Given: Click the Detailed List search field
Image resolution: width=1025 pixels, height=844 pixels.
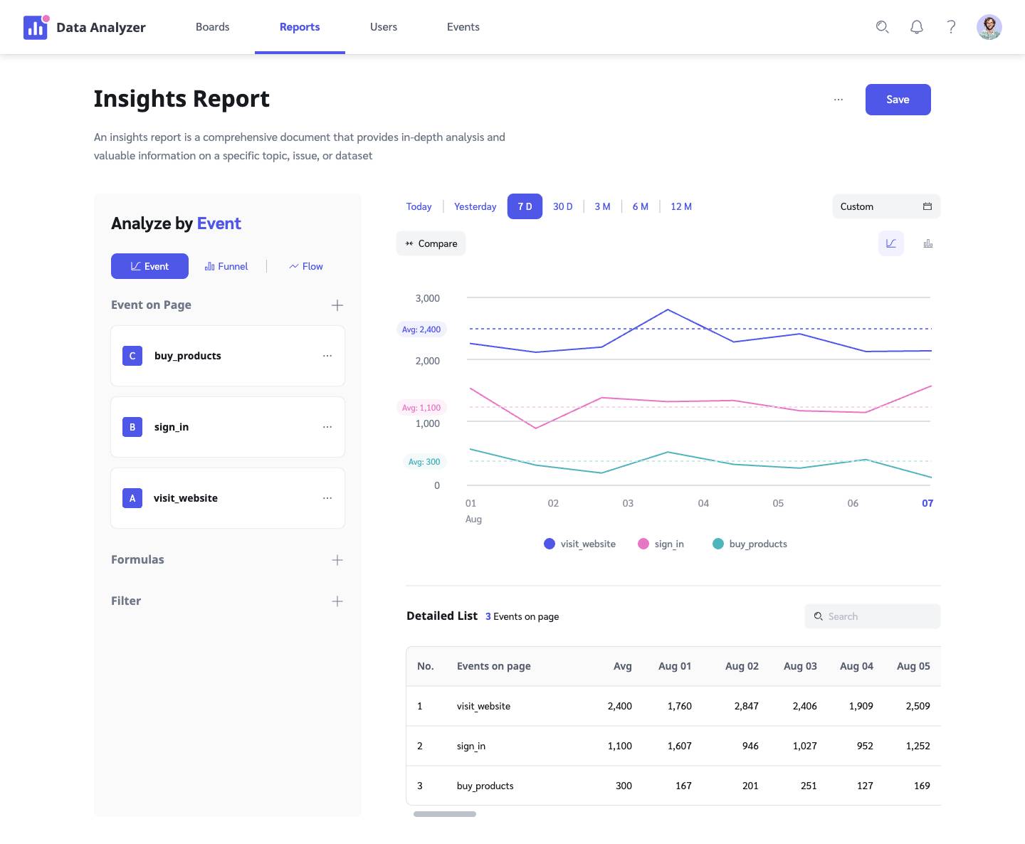Looking at the screenshot, I should tap(873, 616).
